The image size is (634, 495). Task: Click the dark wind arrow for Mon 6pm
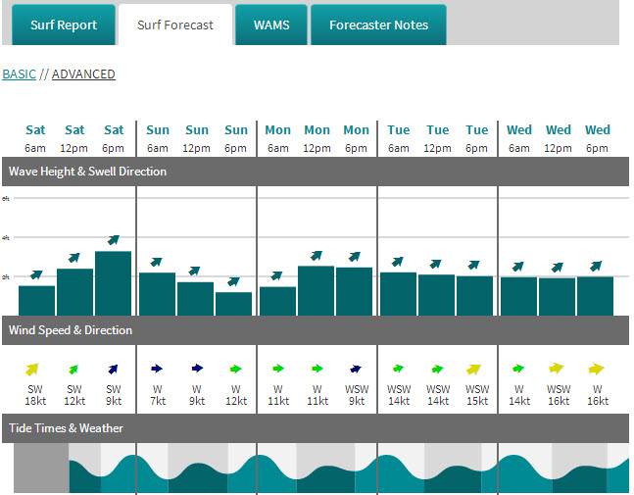(356, 370)
